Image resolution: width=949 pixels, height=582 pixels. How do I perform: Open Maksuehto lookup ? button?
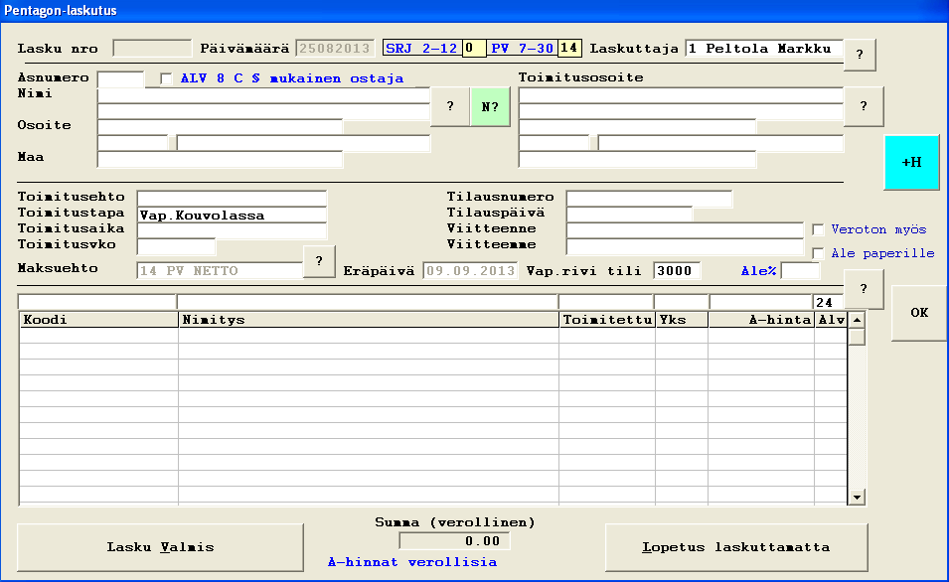(319, 261)
